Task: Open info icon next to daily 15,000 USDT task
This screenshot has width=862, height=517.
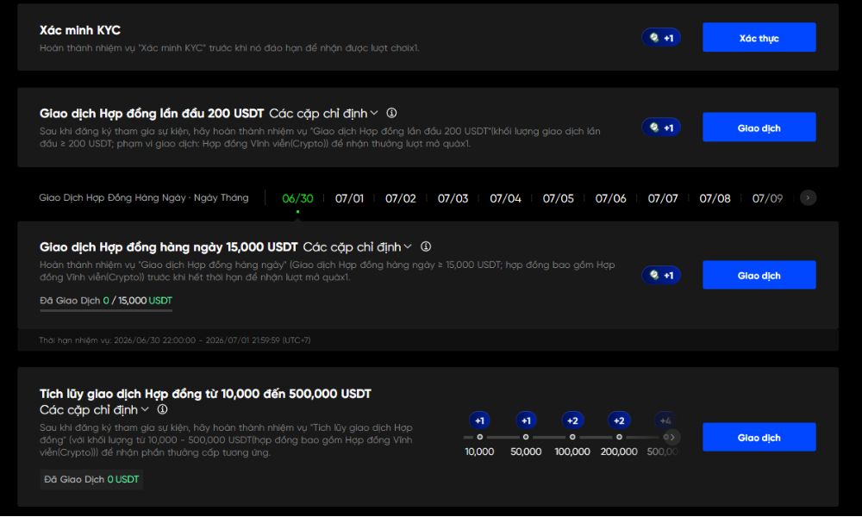Action: tap(426, 246)
